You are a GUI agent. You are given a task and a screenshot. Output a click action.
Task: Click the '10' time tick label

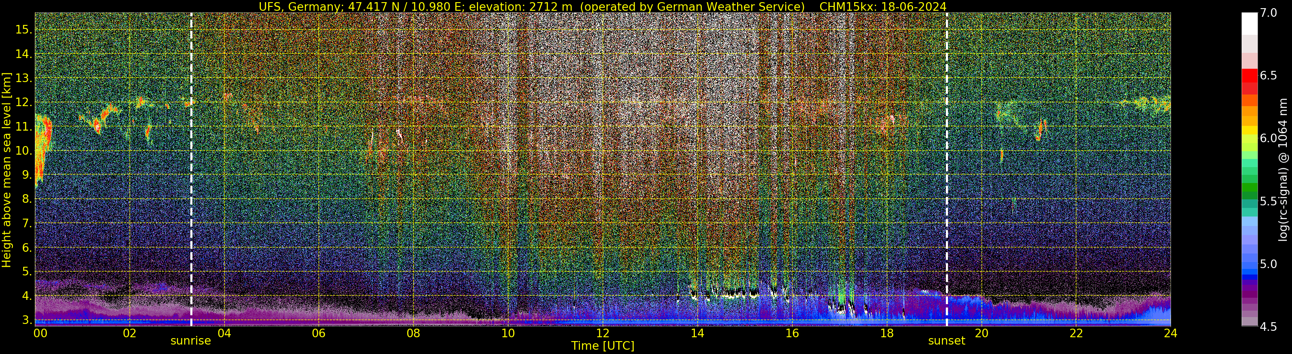508,333
